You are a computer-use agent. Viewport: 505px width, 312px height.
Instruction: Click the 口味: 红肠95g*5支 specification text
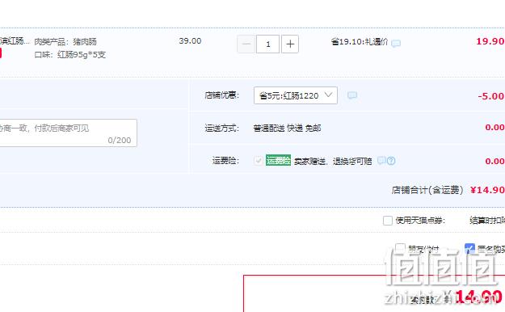click(69, 55)
